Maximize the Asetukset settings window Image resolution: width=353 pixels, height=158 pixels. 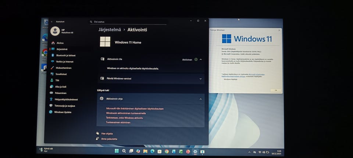[198, 21]
